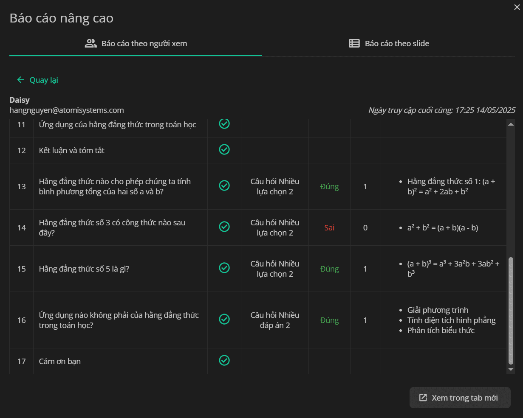523x418 pixels.
Task: Click the external-link icon in Xem trong tab mới
Action: (423, 398)
